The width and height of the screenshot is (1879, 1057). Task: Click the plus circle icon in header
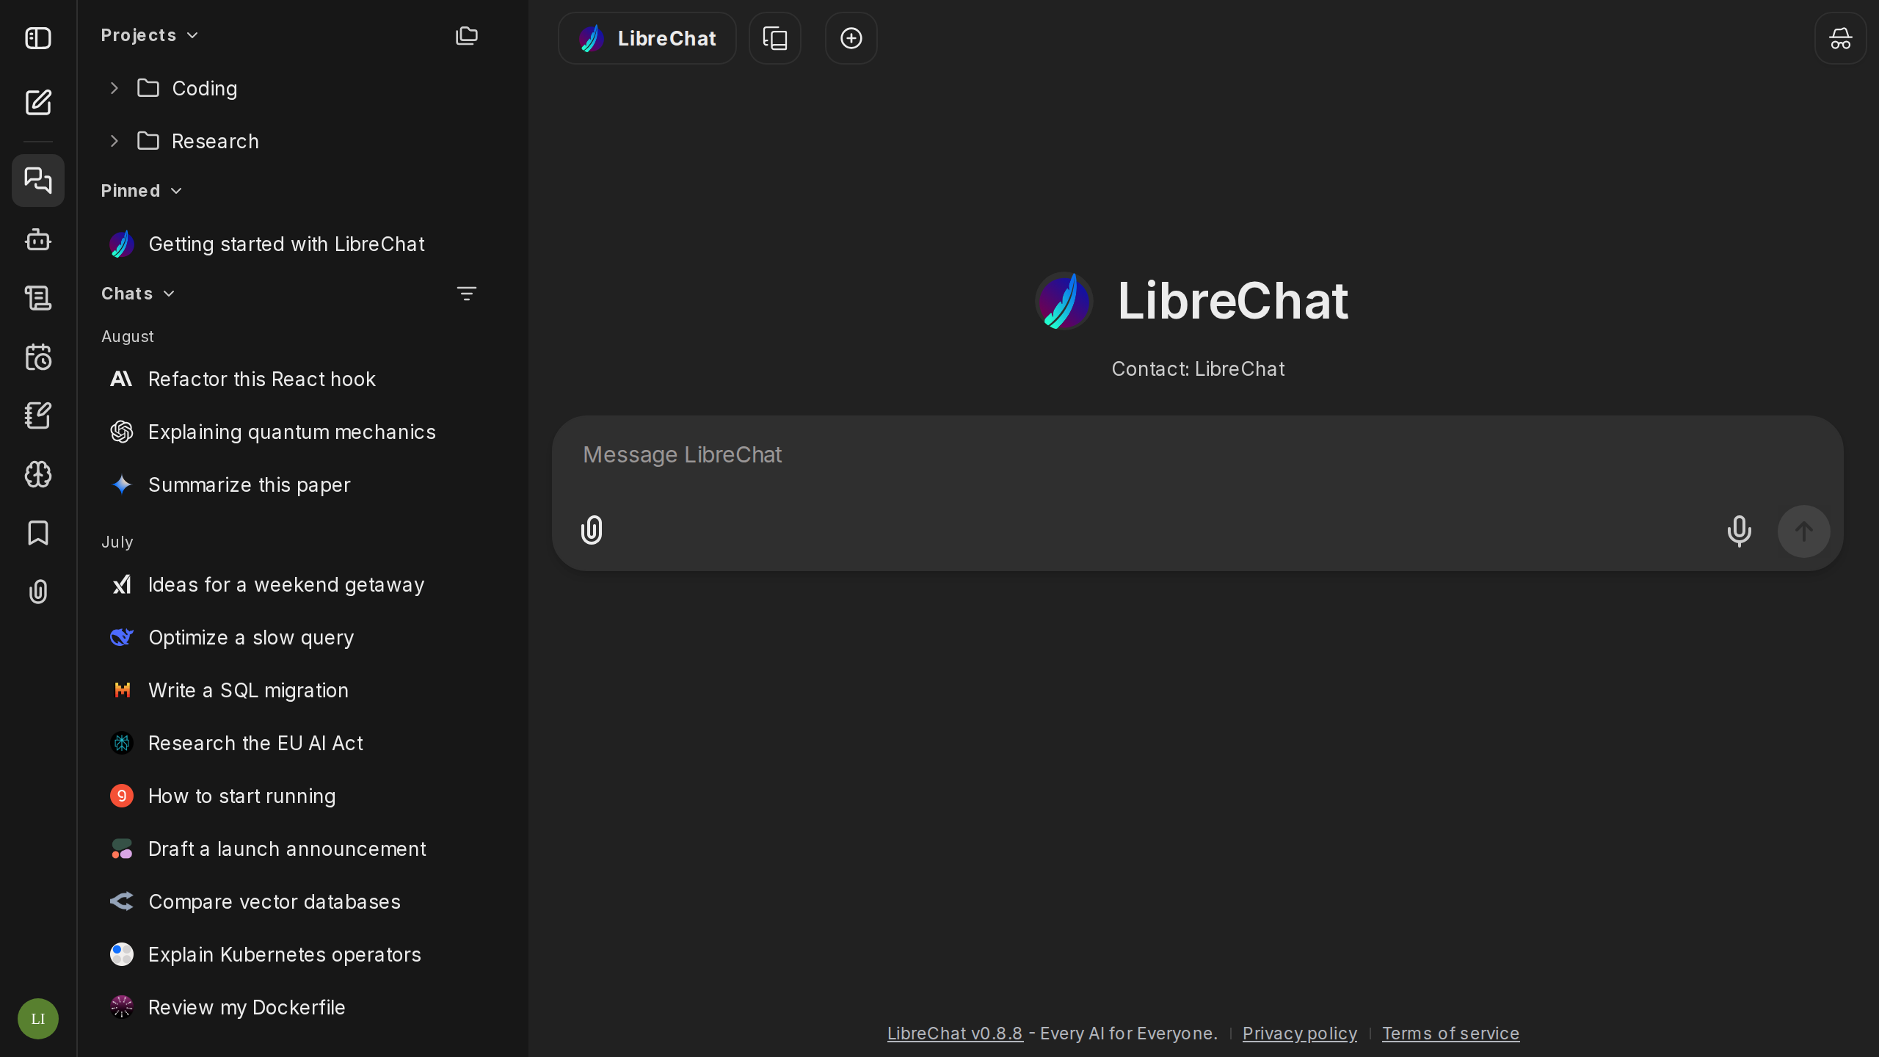pos(851,38)
